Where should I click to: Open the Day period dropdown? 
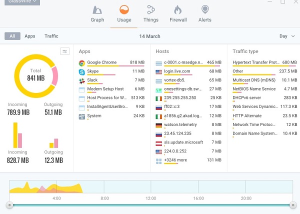pyautogui.click(x=286, y=36)
